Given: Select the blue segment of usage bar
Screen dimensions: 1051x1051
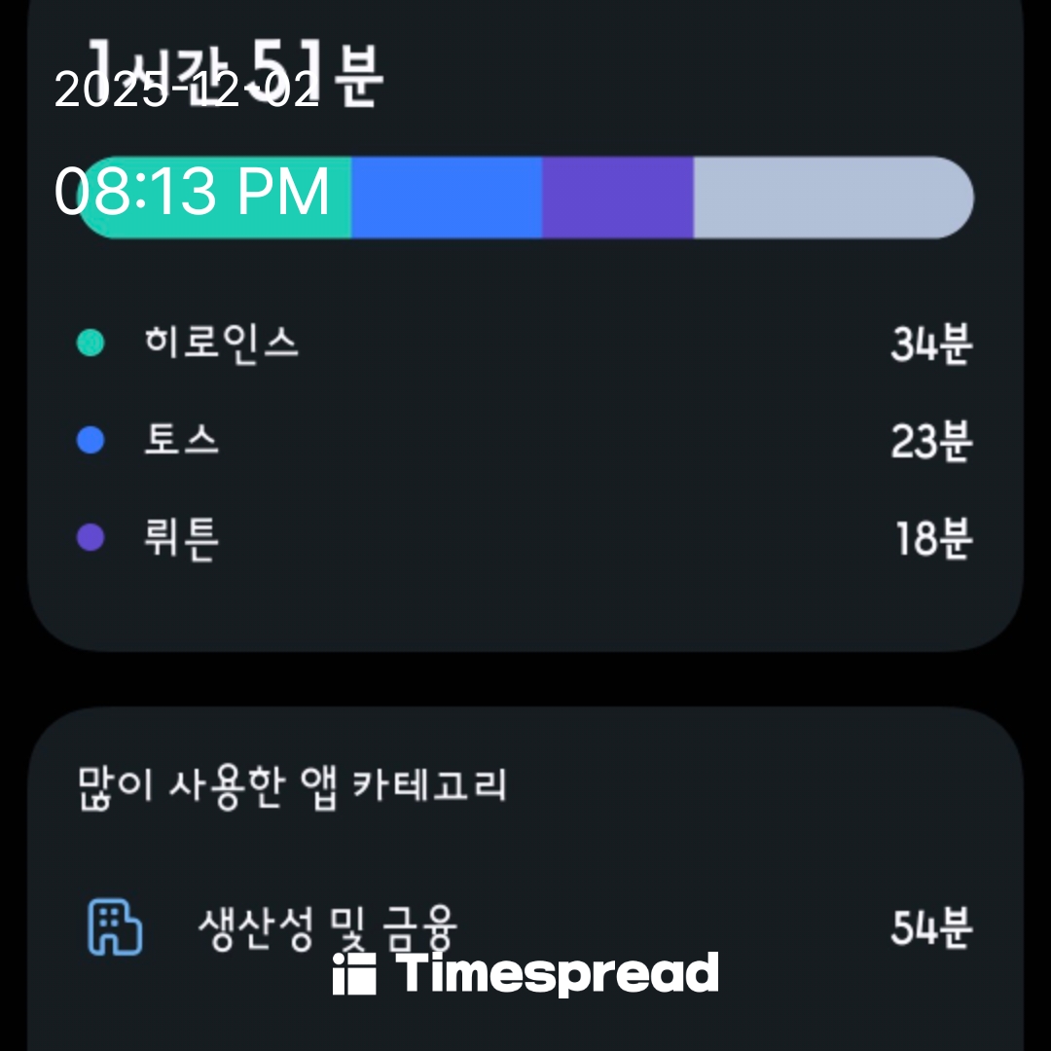Looking at the screenshot, I should 446,198.
